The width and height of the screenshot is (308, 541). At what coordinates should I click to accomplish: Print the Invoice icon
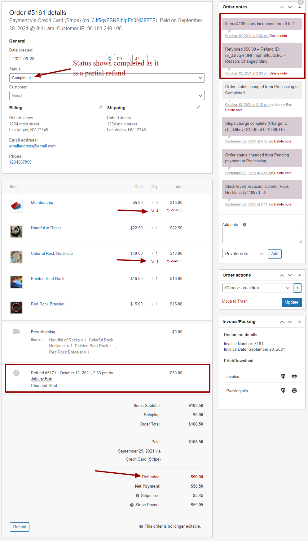point(294,376)
